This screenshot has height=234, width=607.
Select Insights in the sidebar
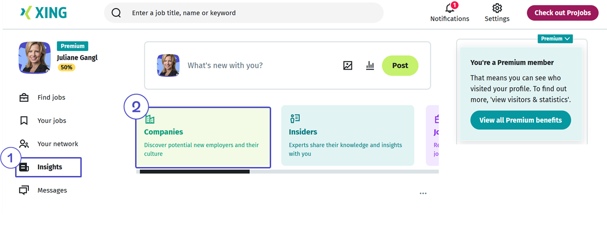(x=48, y=167)
